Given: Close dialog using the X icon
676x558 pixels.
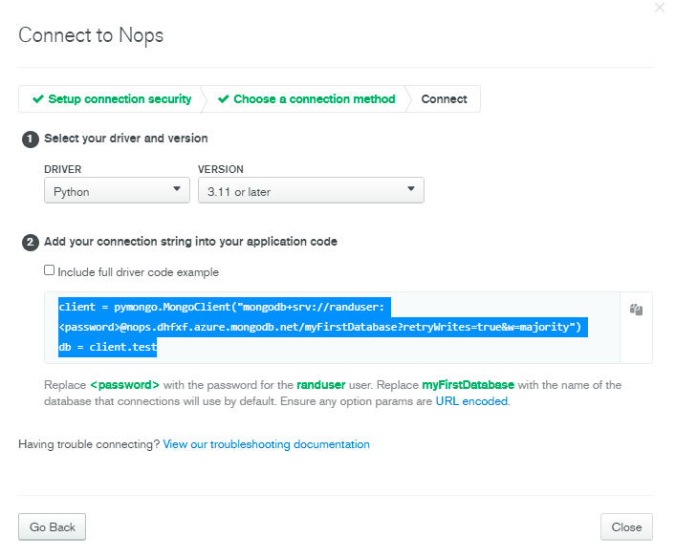Looking at the screenshot, I should (x=659, y=8).
